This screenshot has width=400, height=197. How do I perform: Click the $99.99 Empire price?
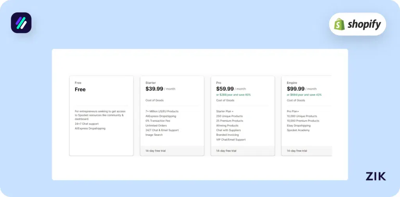pyautogui.click(x=296, y=89)
